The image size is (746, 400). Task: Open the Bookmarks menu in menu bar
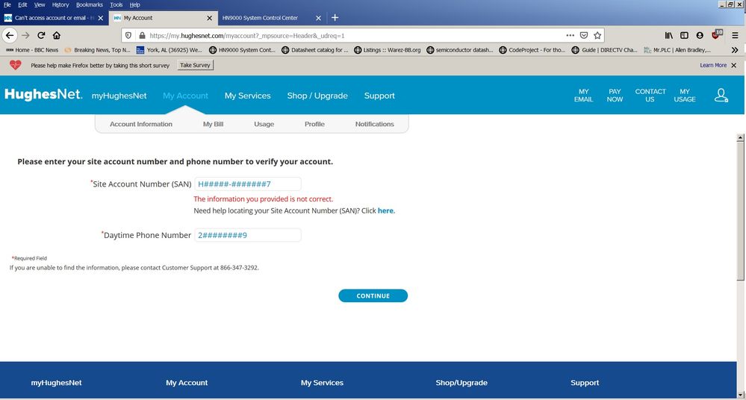point(90,4)
